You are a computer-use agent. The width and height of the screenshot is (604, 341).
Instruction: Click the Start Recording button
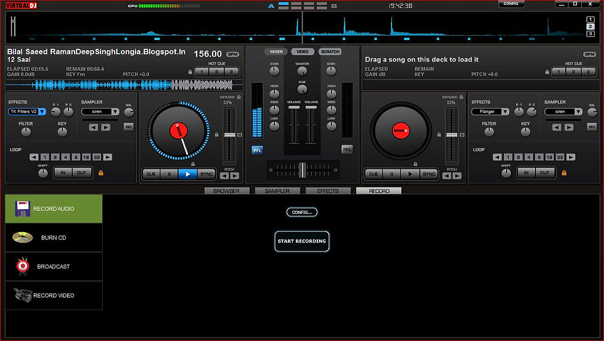coord(302,241)
